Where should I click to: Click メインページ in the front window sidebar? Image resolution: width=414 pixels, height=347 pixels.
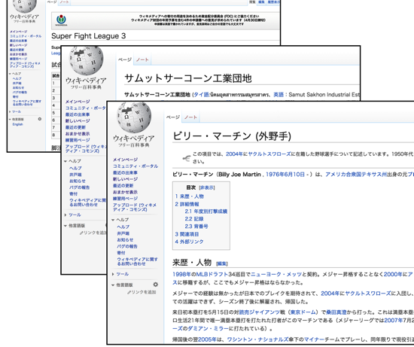click(125, 160)
